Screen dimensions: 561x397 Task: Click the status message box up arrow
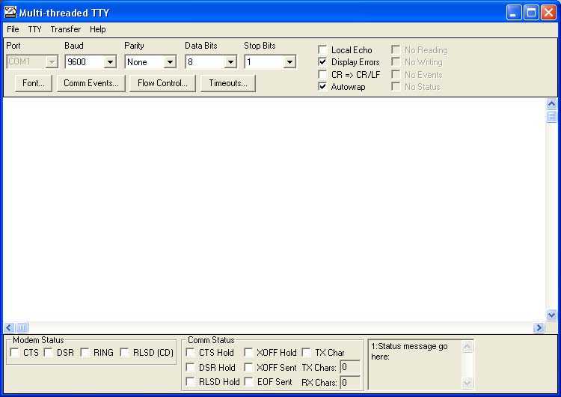tap(467, 347)
